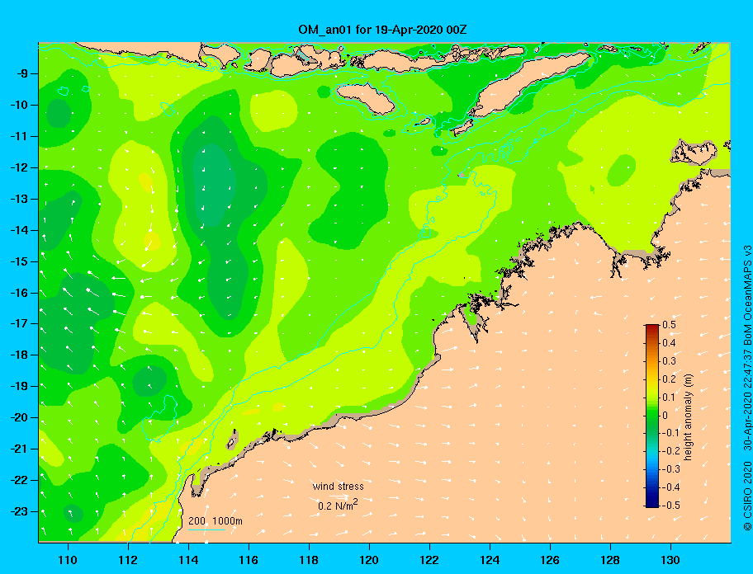Click latitude label '-22'
Viewport: 753px width, 574px height.
tap(19, 480)
